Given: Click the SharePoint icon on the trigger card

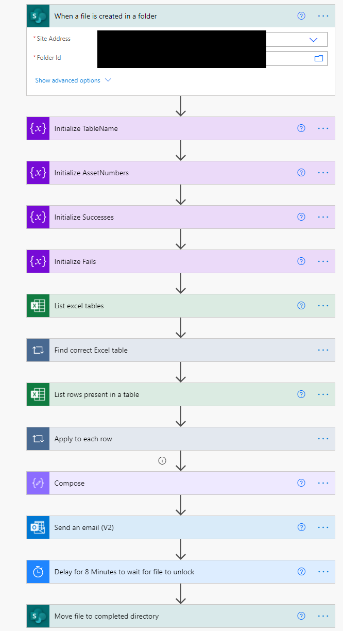Looking at the screenshot, I should point(38,16).
